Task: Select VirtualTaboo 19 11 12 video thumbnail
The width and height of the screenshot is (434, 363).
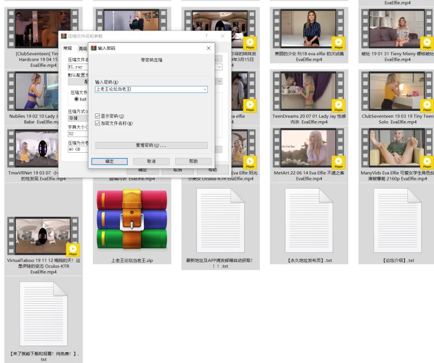Action: pyautogui.click(x=43, y=236)
